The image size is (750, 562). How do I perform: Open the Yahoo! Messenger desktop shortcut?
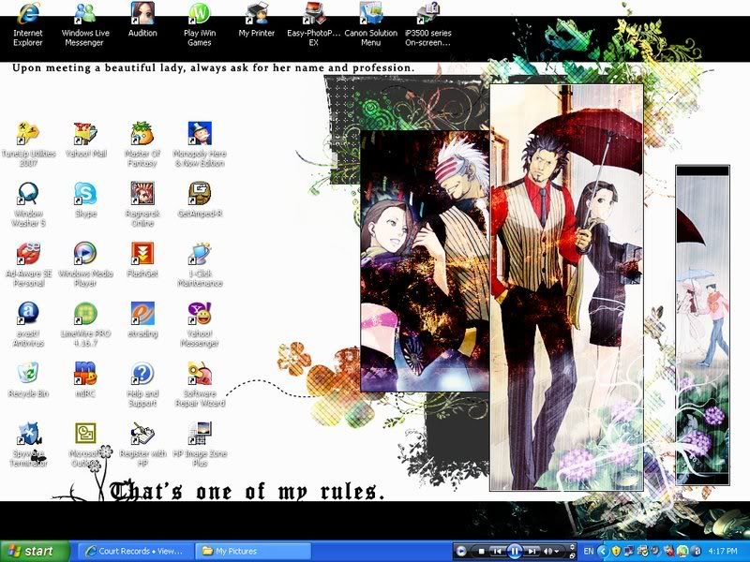click(200, 324)
